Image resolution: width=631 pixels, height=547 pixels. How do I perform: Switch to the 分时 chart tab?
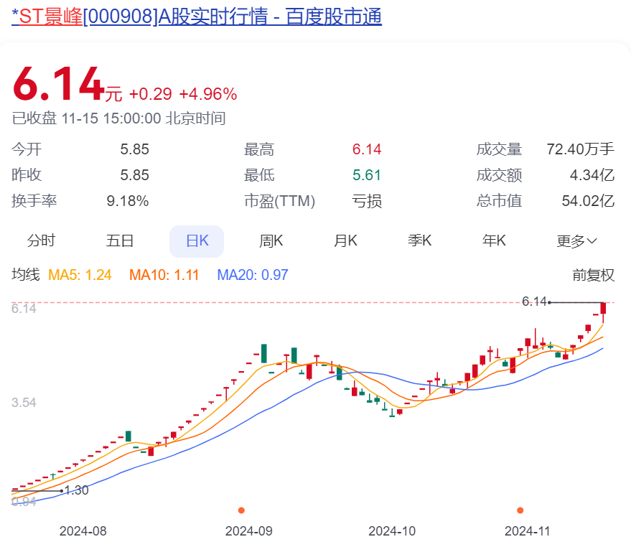(41, 241)
